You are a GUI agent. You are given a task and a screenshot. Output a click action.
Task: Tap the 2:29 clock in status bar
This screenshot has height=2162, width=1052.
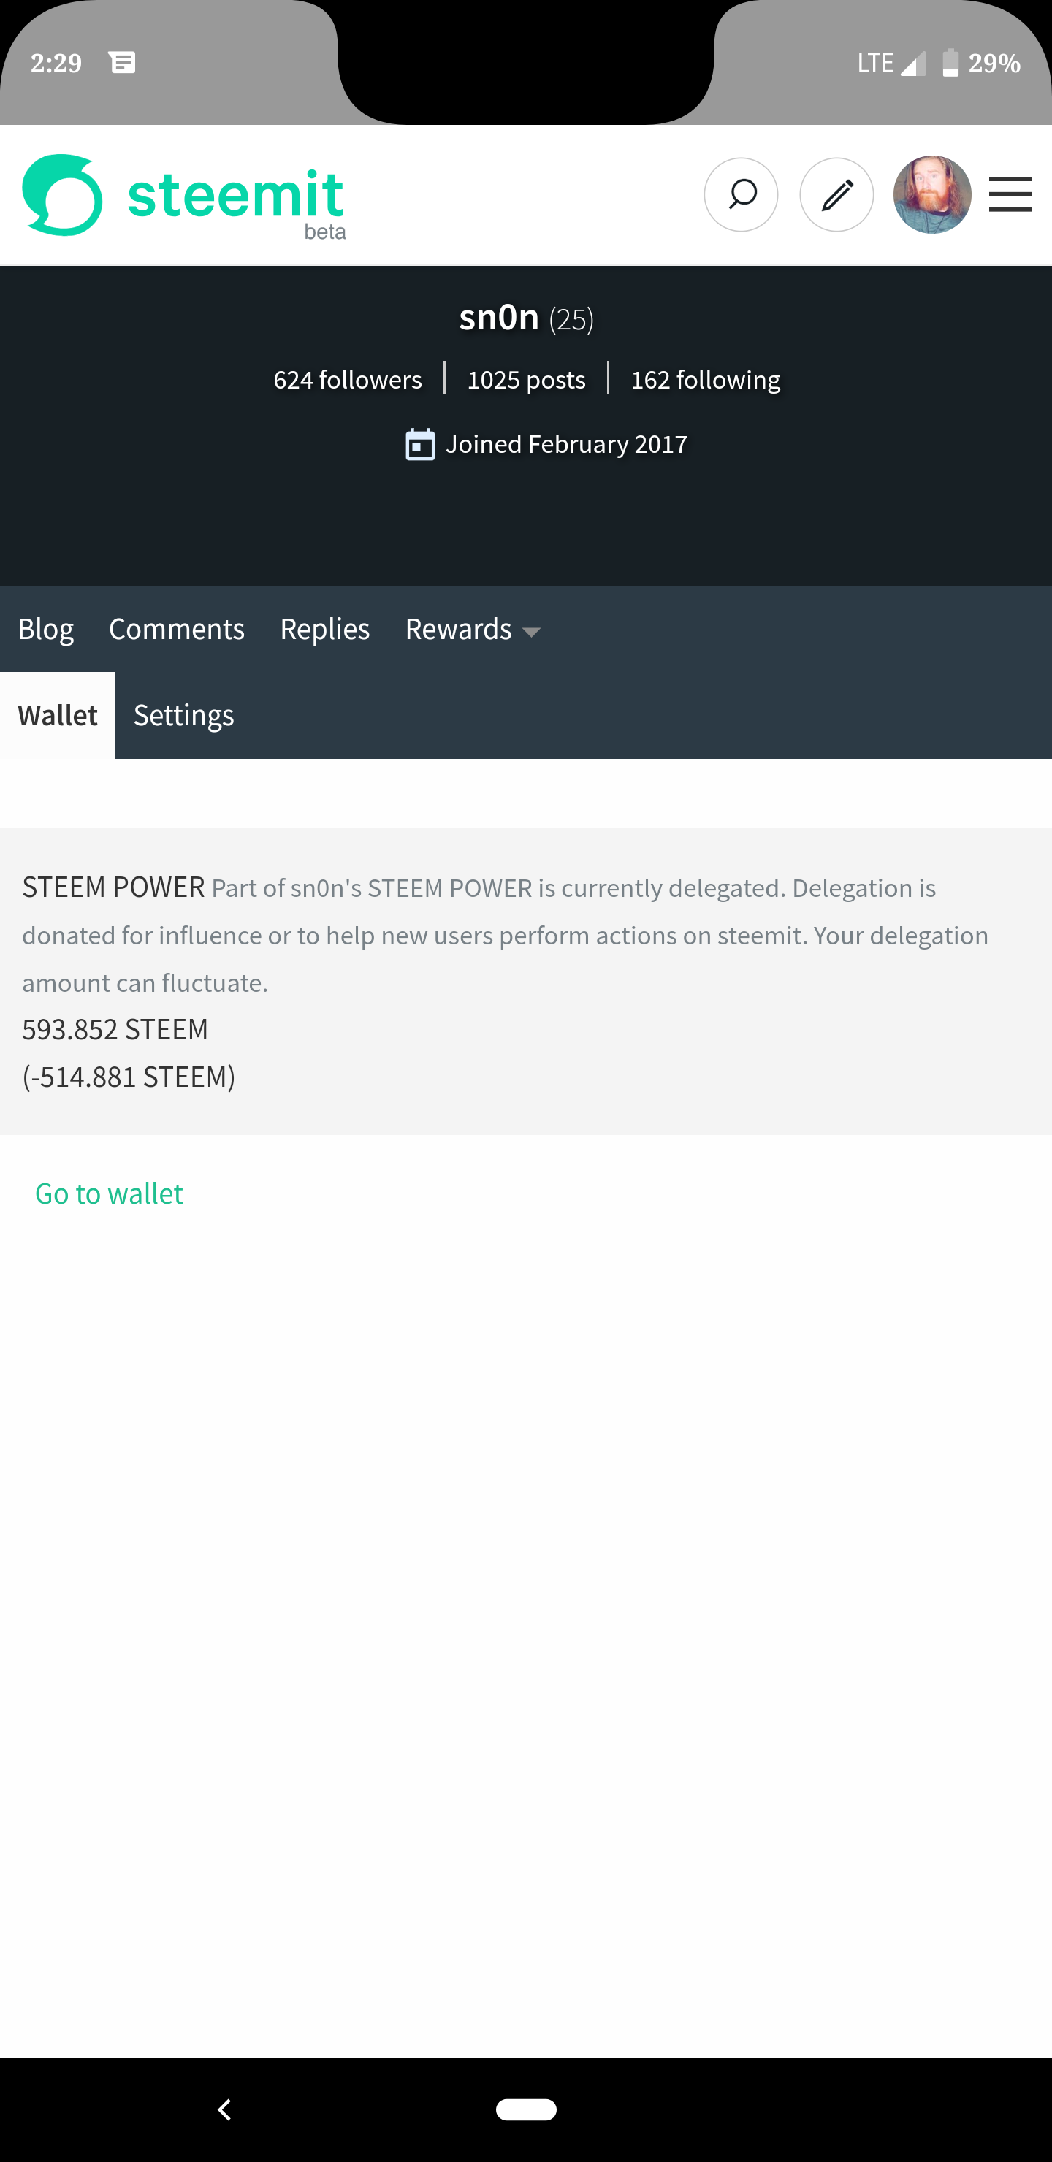click(56, 63)
